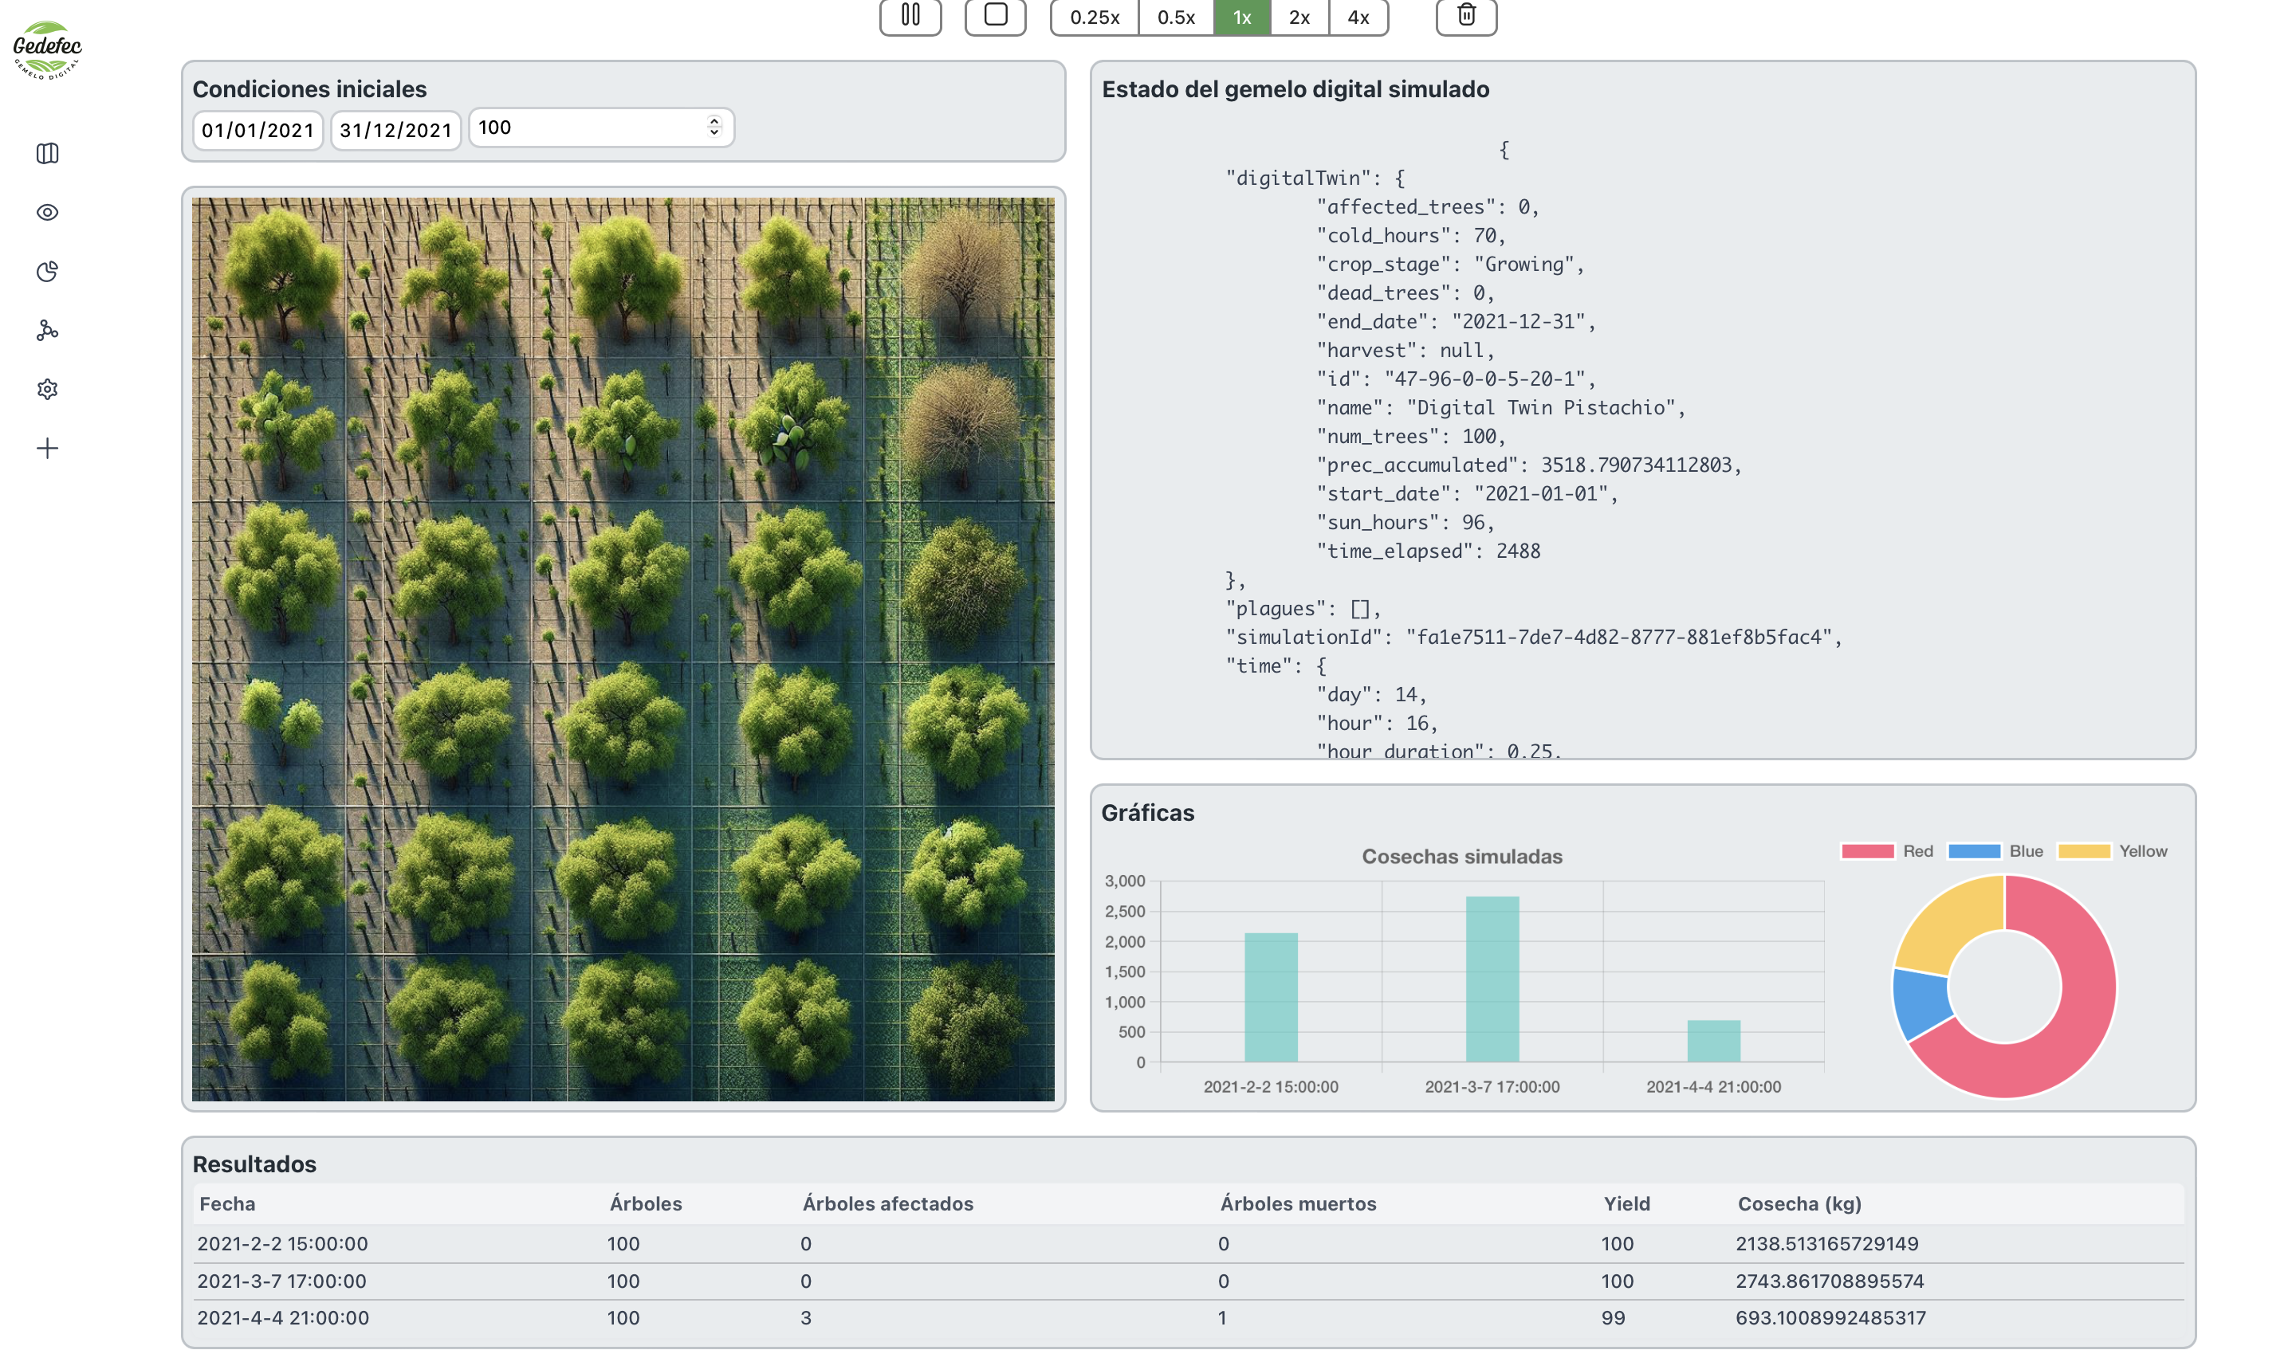
Task: Open the map icon in sidebar
Action: [x=47, y=153]
